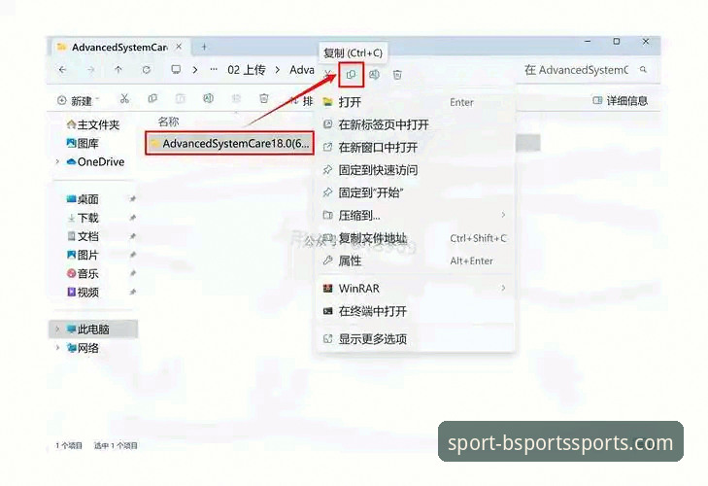Viewport: 708px width, 486px height.
Task: Open the breadcrumb overflow ellipsis
Action: click(x=214, y=70)
